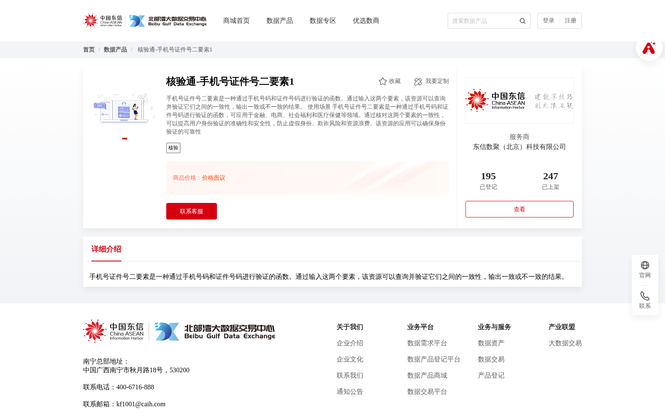Click footer heading 业务与服务
Screen dimensions: 665x415
495,327
